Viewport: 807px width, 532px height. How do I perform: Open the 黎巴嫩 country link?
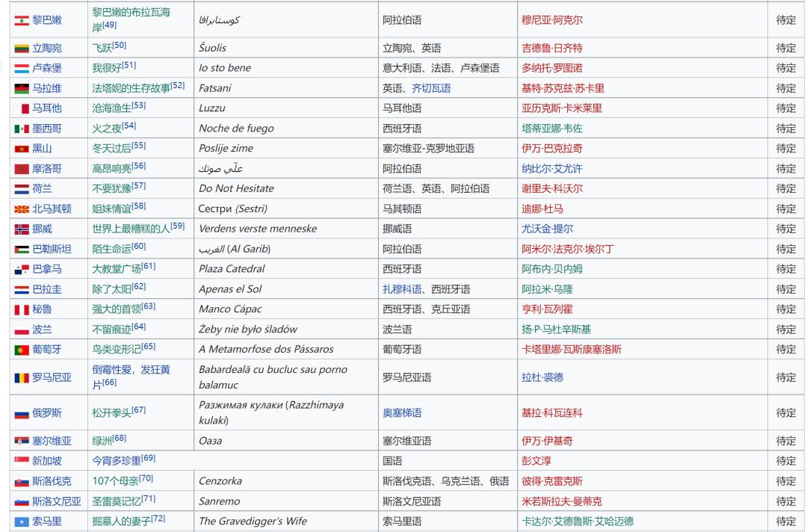coord(47,20)
